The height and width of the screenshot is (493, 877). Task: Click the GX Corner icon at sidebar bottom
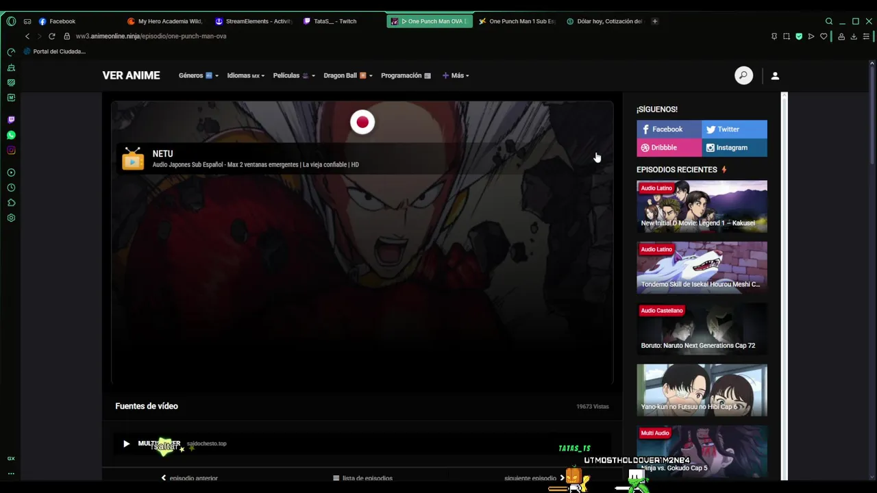(x=11, y=459)
